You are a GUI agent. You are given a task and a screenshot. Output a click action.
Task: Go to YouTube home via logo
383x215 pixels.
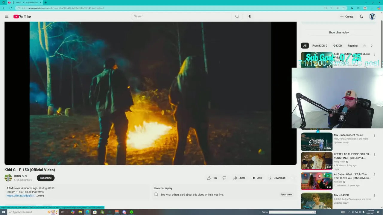tap(22, 17)
